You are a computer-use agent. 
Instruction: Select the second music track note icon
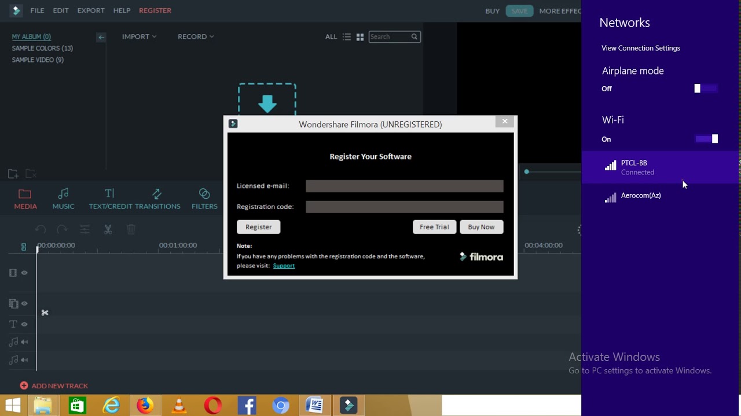pos(13,360)
